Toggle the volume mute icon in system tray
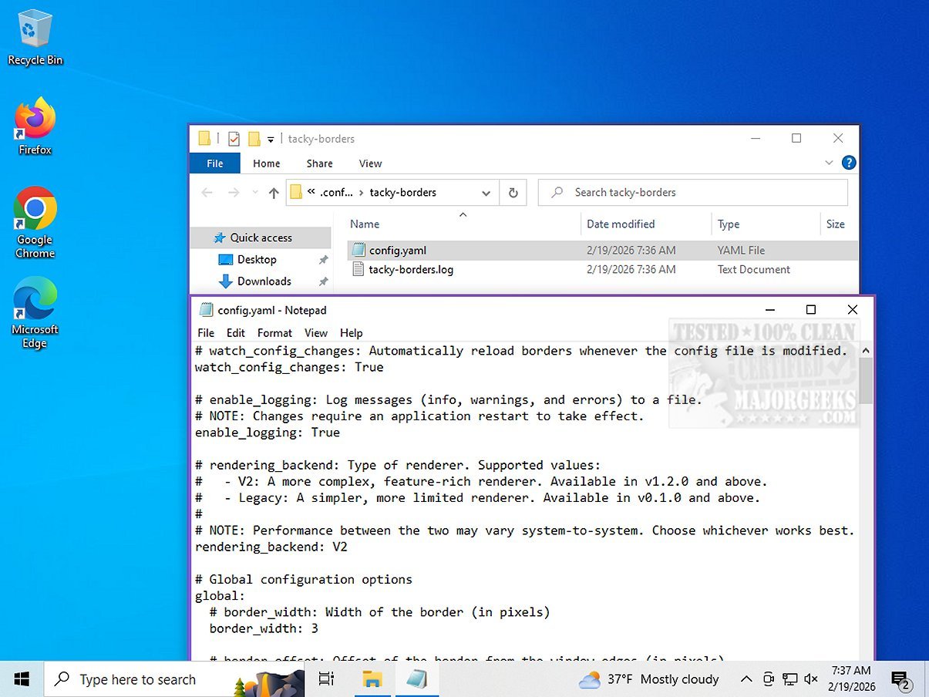 pyautogui.click(x=810, y=679)
